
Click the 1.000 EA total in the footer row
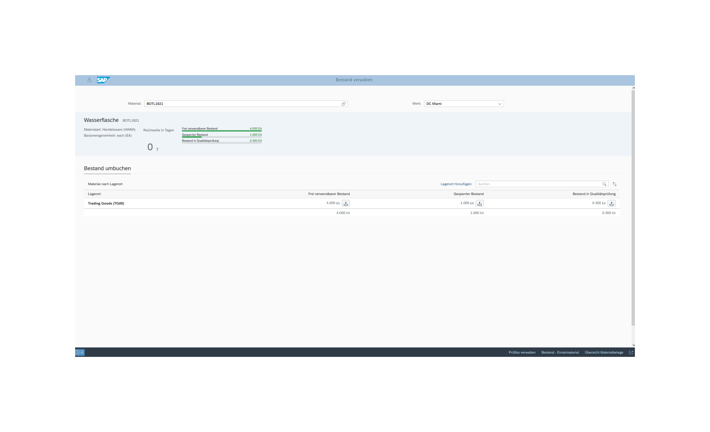click(x=477, y=213)
